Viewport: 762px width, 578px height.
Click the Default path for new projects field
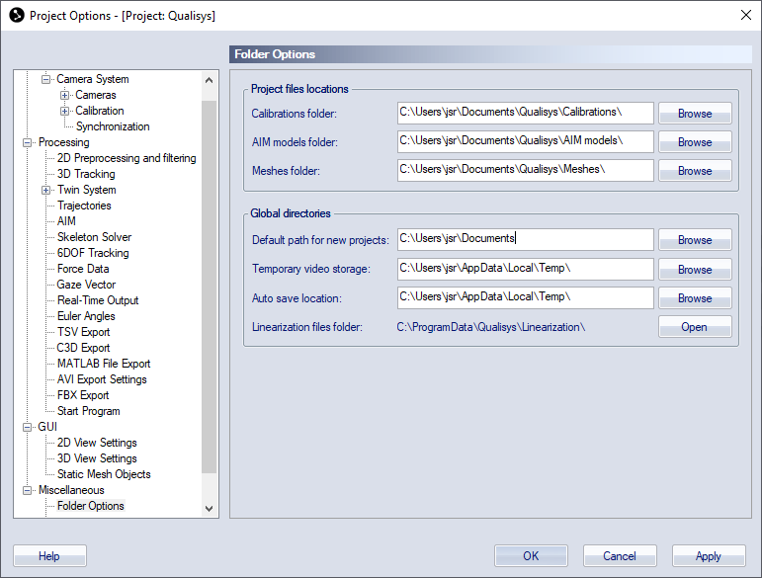(x=526, y=239)
